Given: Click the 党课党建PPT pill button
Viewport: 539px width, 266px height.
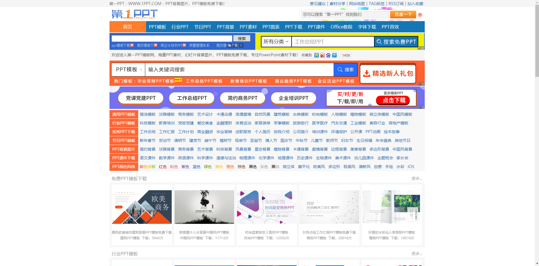Looking at the screenshot, I should point(141,98).
